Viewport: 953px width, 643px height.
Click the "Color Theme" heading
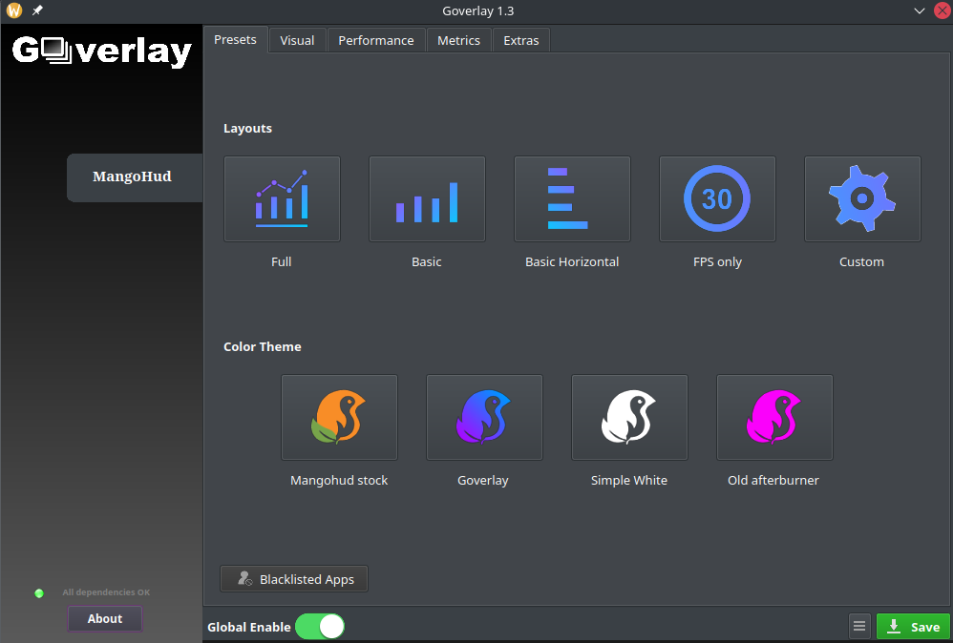coord(263,346)
